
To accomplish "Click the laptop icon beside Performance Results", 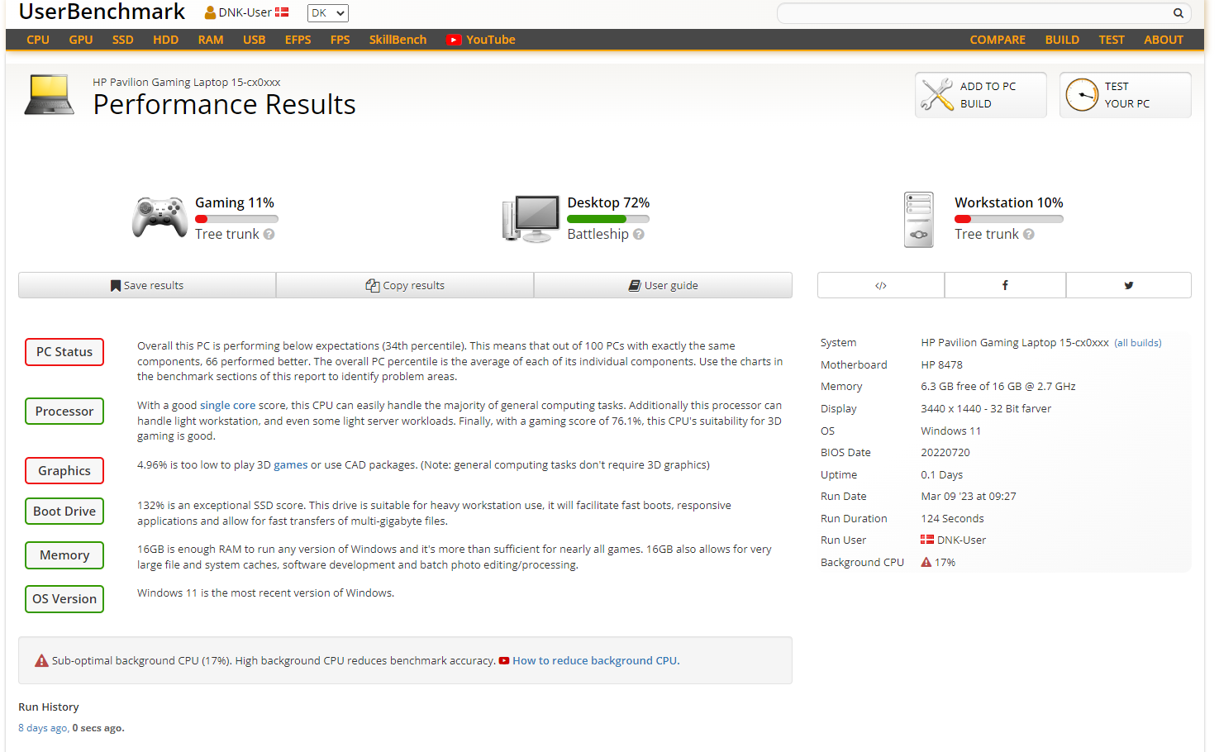I will tap(50, 94).
